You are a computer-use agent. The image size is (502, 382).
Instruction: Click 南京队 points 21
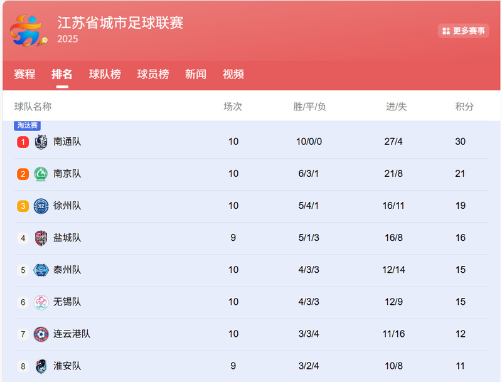click(460, 173)
